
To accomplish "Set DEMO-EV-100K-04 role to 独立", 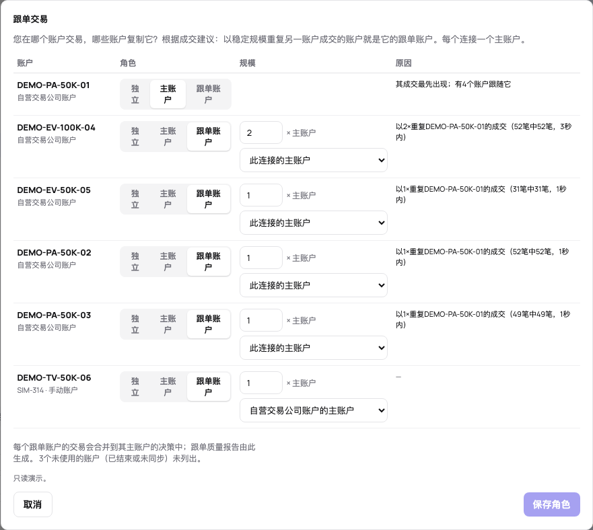I will pyautogui.click(x=135, y=137).
